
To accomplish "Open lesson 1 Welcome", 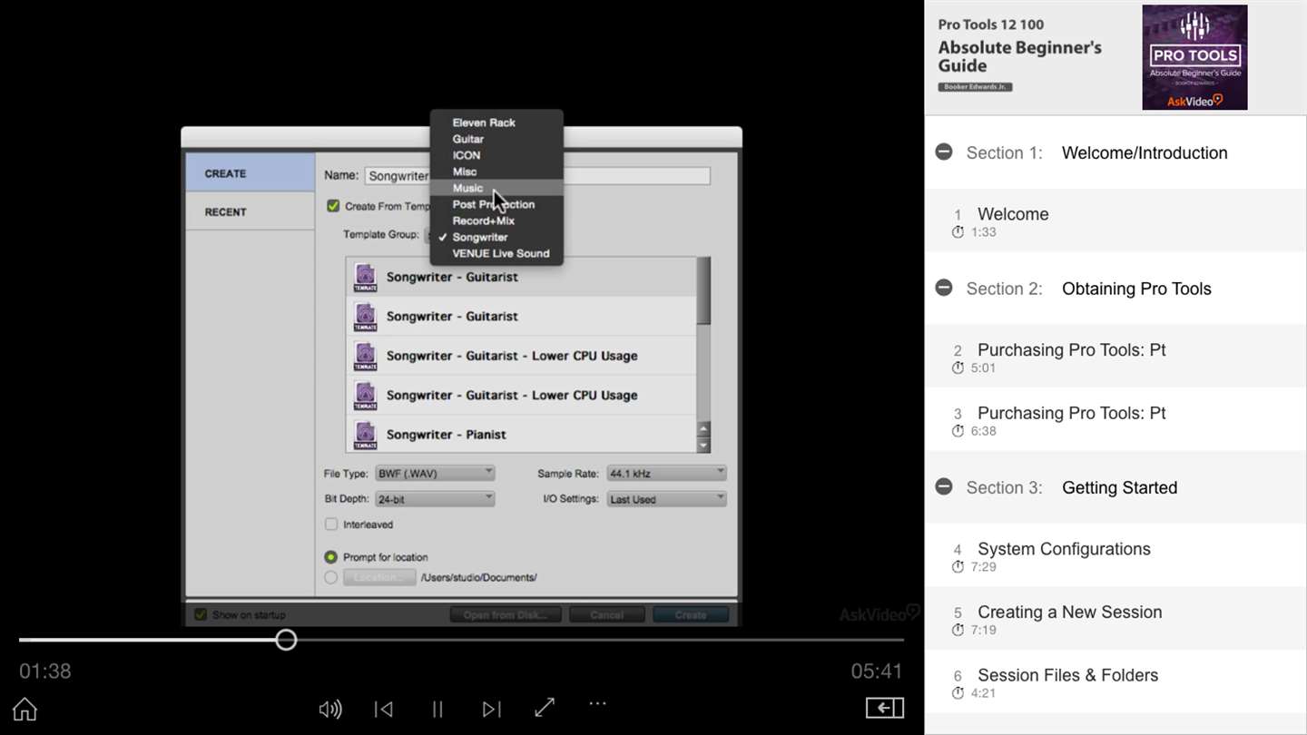I will pos(1115,220).
